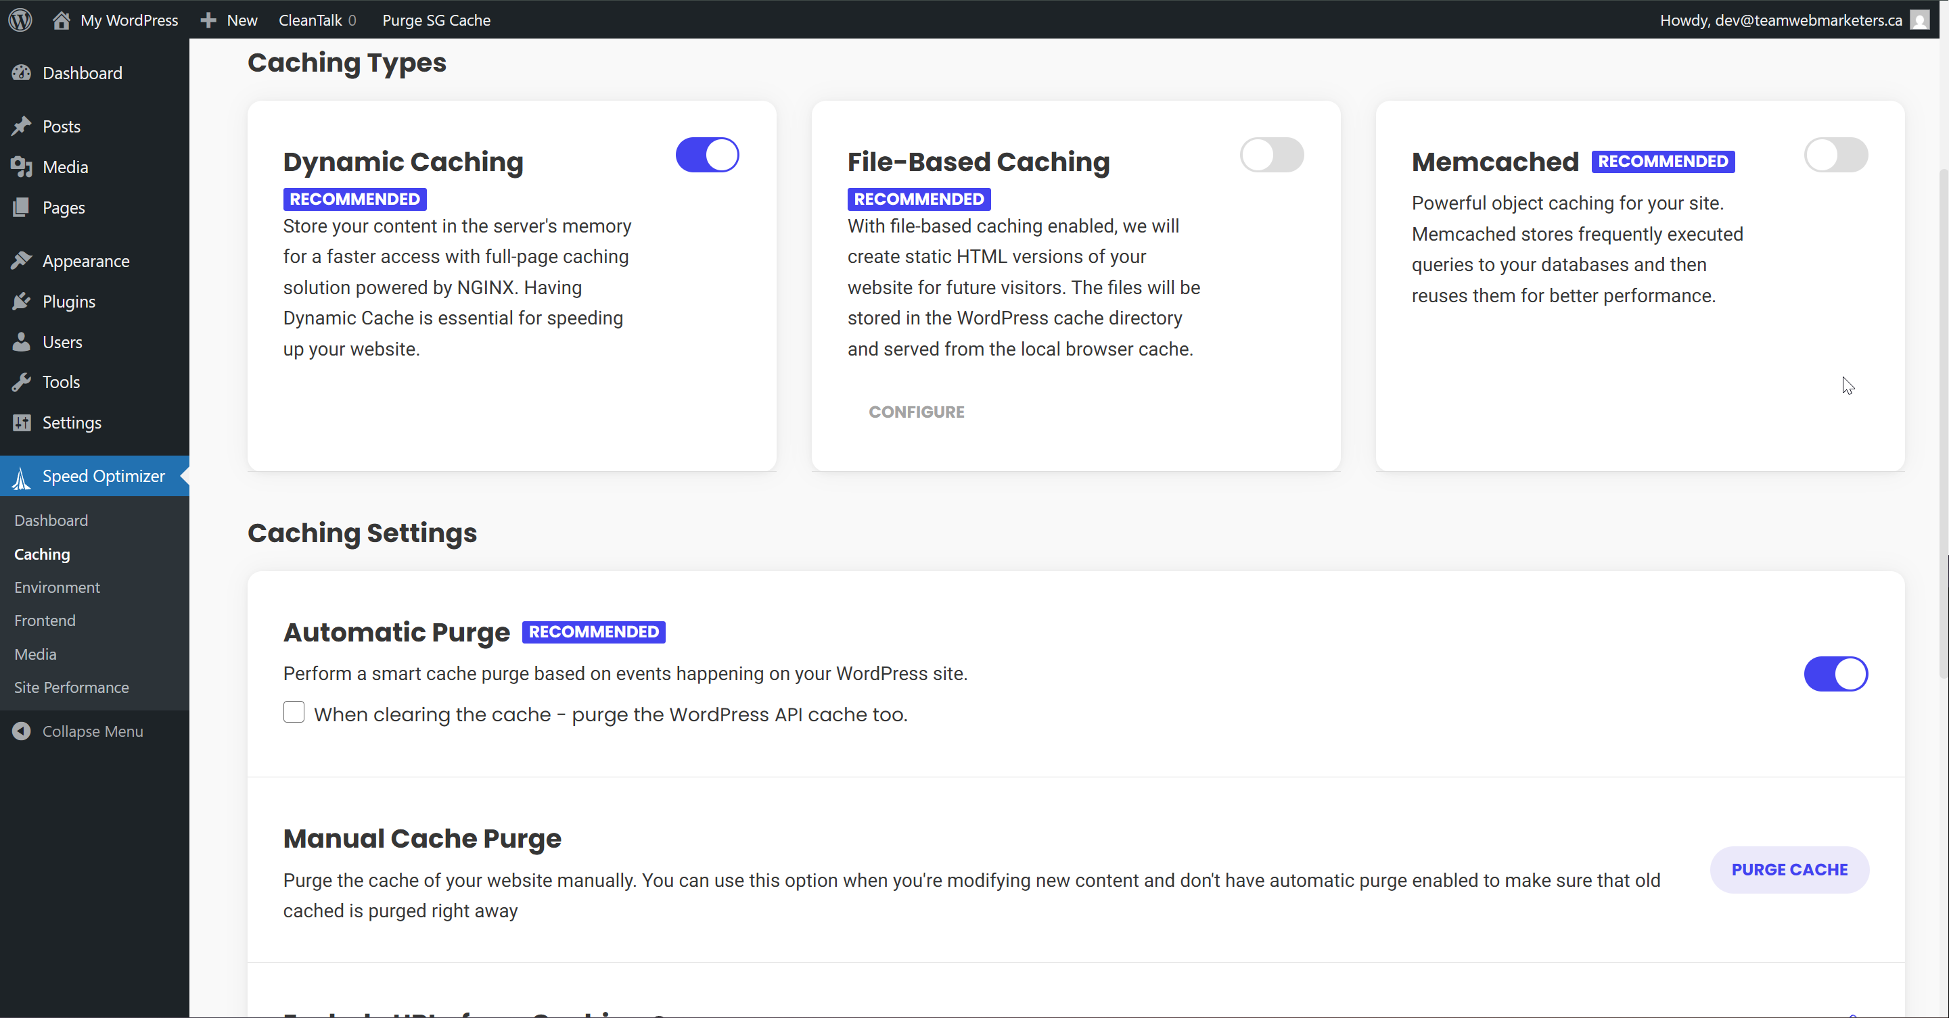Click the WordPress logo icon
Viewport: 1949px width, 1018px height.
(20, 20)
